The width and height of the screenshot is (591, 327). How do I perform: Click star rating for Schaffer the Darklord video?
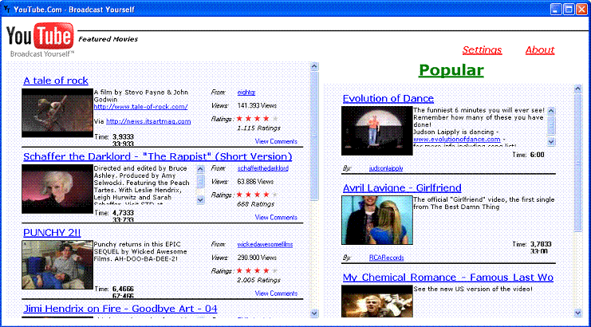coord(257,195)
